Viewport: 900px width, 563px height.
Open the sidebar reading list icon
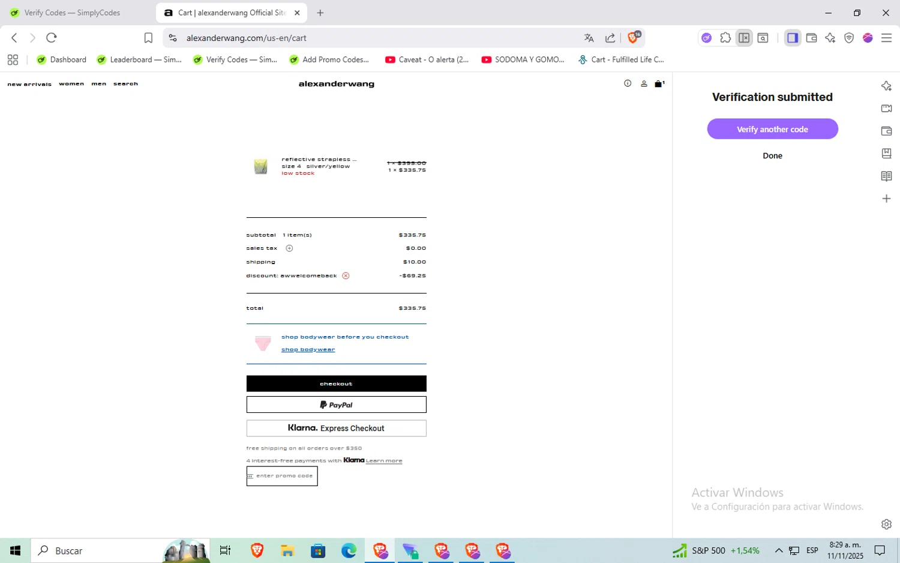886,176
